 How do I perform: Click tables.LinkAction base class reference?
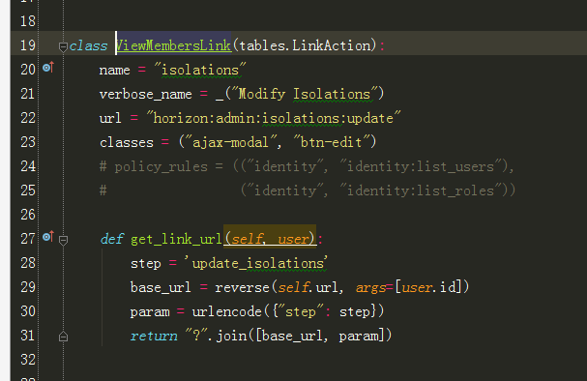[x=305, y=45]
